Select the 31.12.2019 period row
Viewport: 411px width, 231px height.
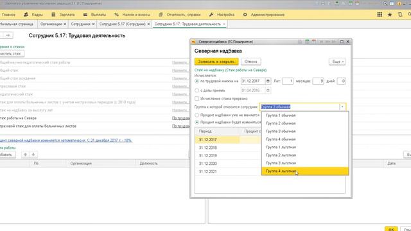point(228,155)
